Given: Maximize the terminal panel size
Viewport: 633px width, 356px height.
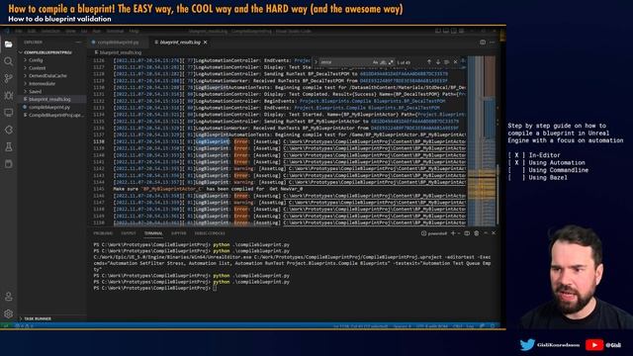Looking at the screenshot, I should 486,233.
